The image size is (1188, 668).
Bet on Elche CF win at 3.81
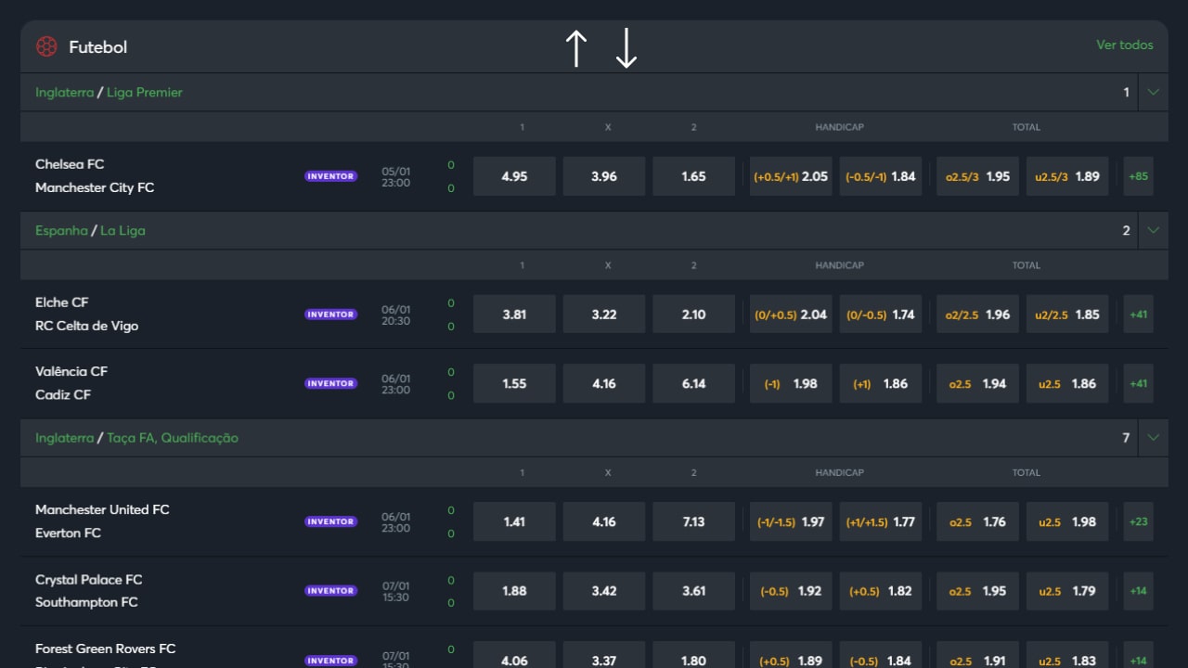tap(514, 315)
